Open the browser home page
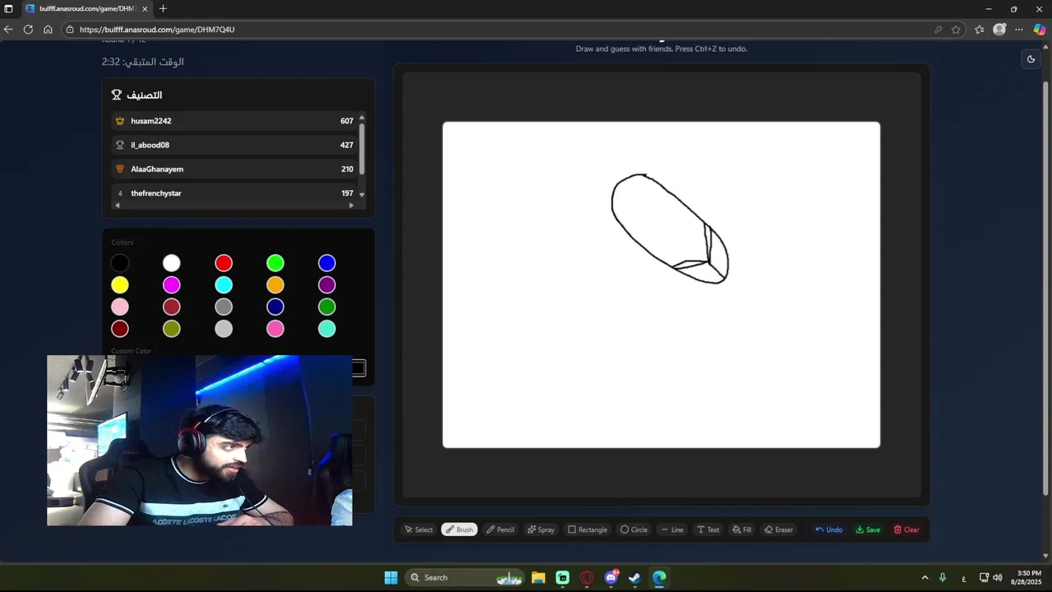 (48, 30)
